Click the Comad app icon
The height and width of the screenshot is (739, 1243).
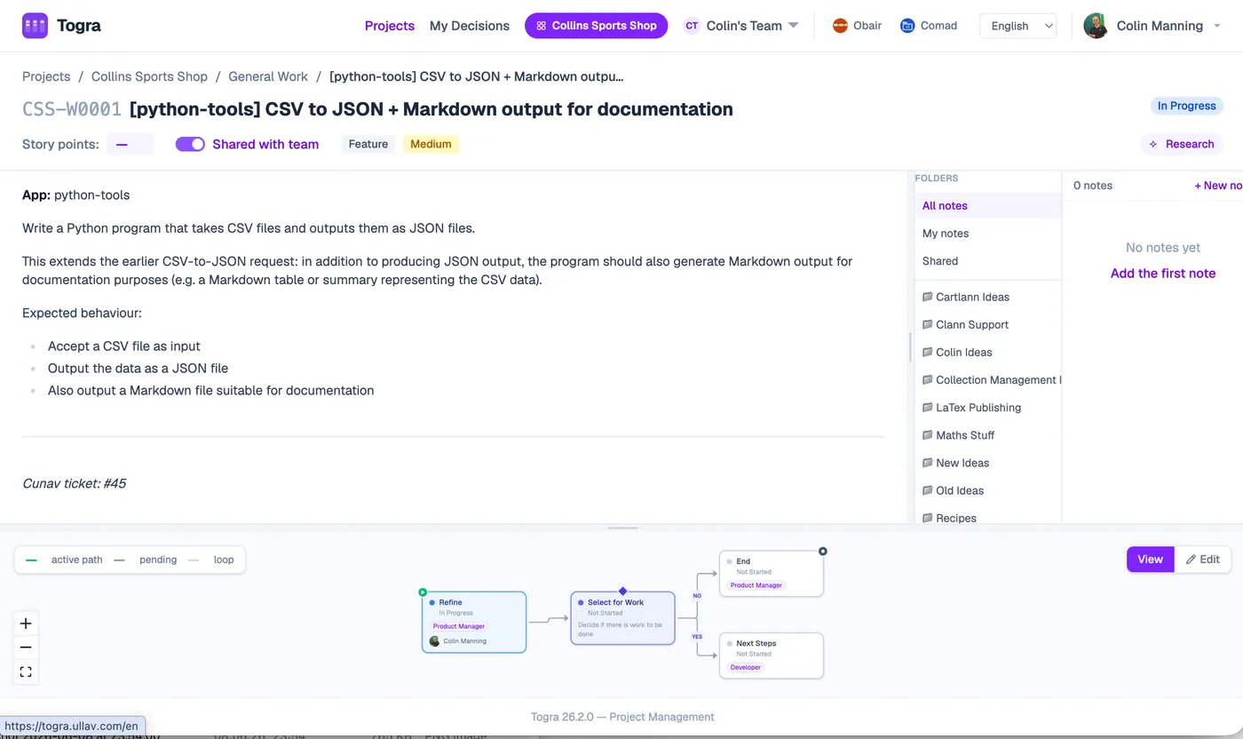coord(907,26)
